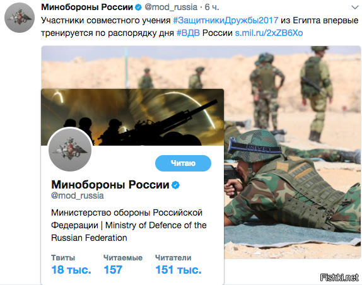Open the tweet options chevron menu
The image size is (362, 285).
354,8
